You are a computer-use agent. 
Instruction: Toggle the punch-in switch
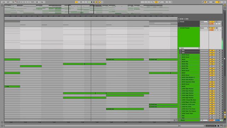(x=153, y=2)
